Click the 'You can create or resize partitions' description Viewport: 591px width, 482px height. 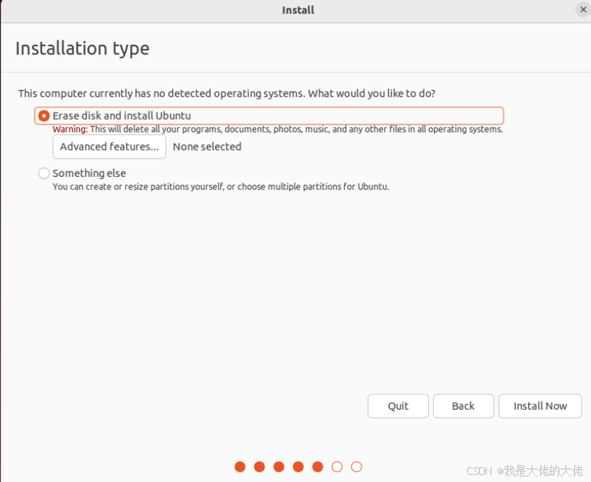click(221, 187)
